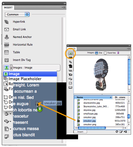Click the Draw Oval Hotspot icon

[x=6, y=102]
